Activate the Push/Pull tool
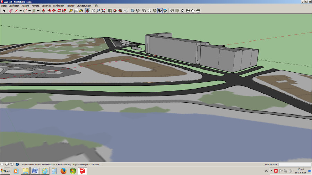Screen dimensions: 312x175 pyautogui.click(x=43, y=11)
